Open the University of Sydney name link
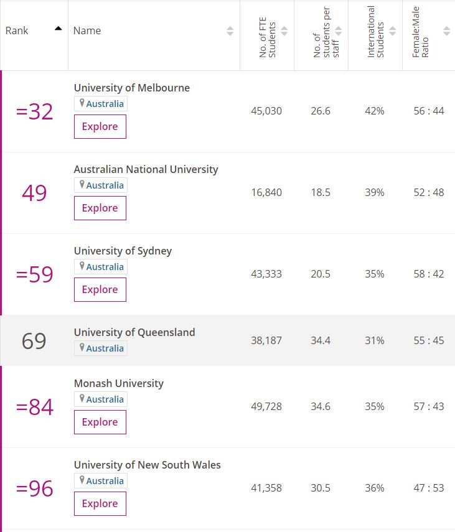 tap(122, 250)
